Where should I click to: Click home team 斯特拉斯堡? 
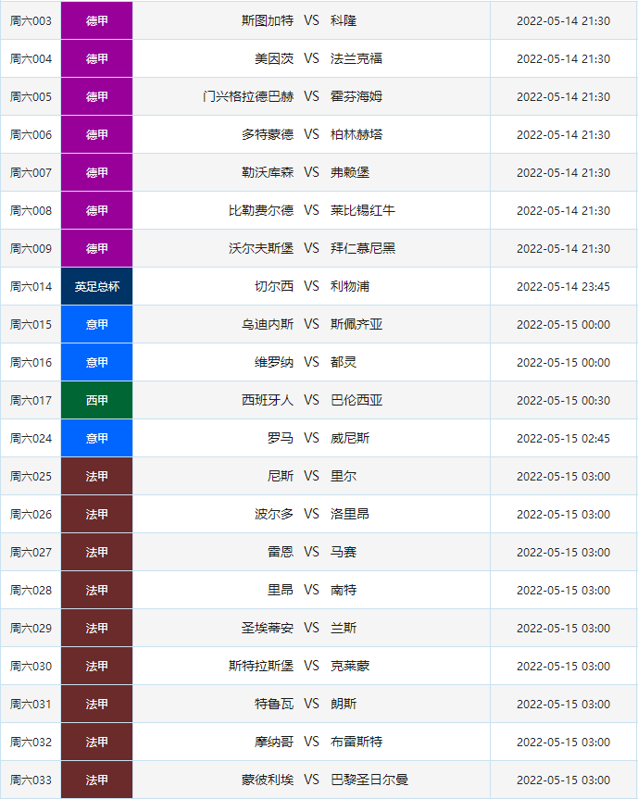(x=261, y=666)
